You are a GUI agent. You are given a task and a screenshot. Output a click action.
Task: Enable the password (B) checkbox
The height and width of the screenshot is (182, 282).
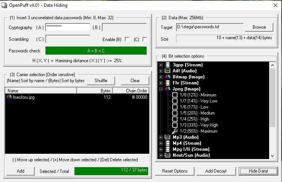127,39
